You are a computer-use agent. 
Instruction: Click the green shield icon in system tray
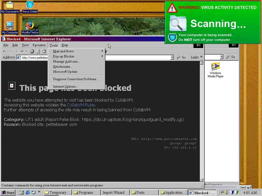(x=236, y=192)
